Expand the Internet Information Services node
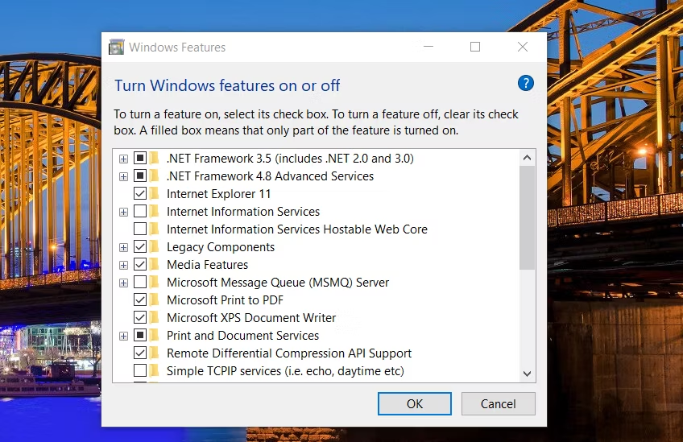The height and width of the screenshot is (442, 683). (123, 212)
